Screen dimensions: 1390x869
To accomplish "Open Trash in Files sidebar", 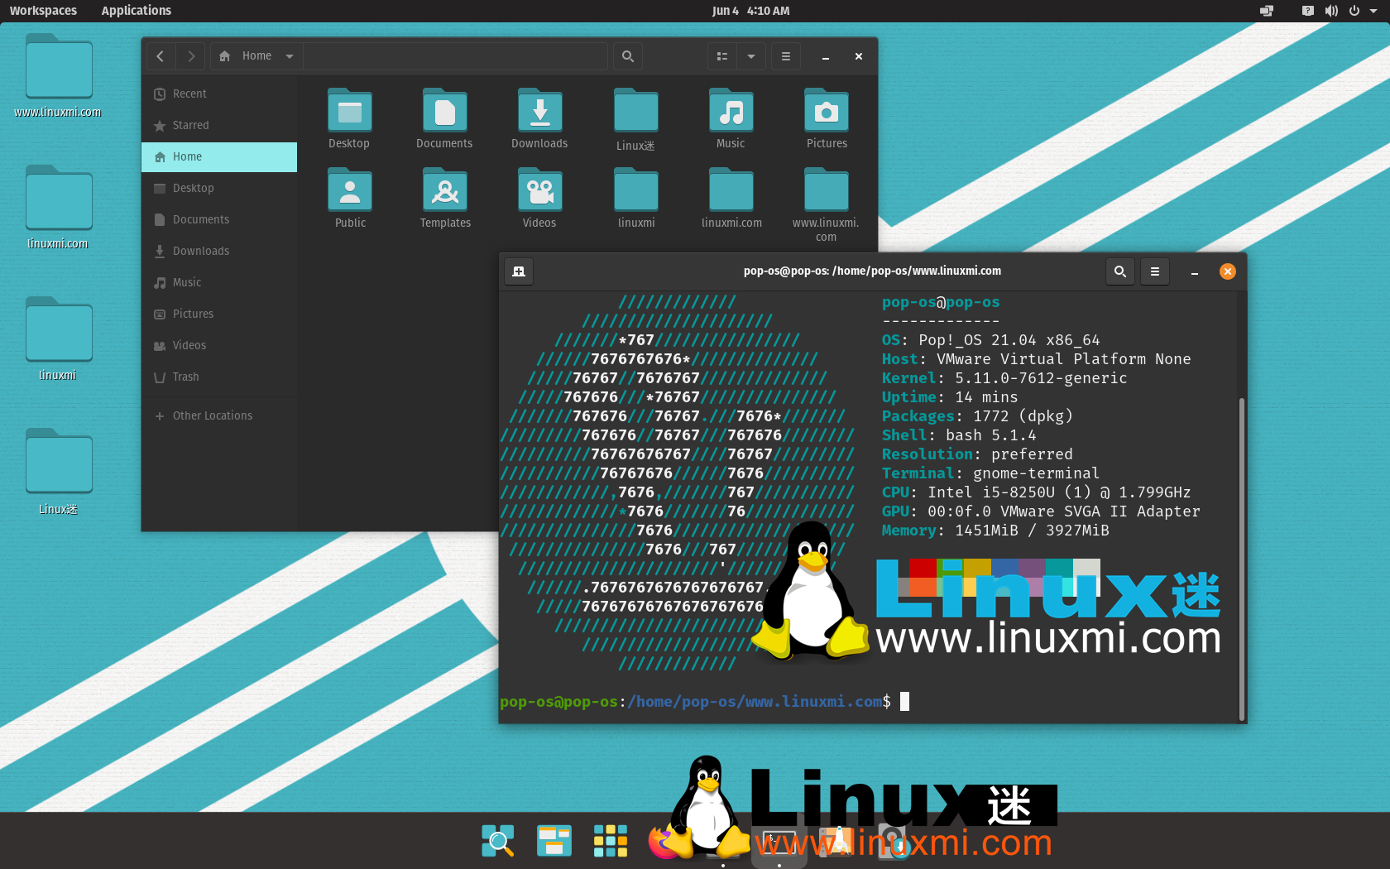I will tap(219, 377).
